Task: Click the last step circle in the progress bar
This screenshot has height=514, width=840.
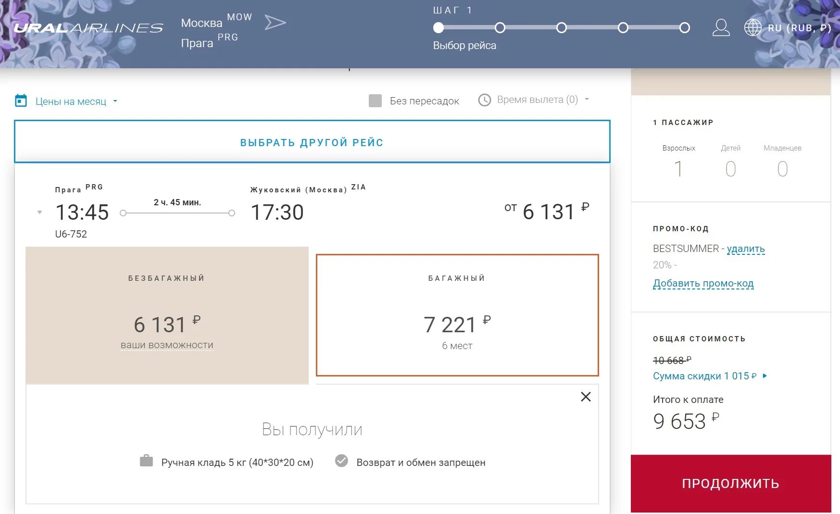Action: 685,28
